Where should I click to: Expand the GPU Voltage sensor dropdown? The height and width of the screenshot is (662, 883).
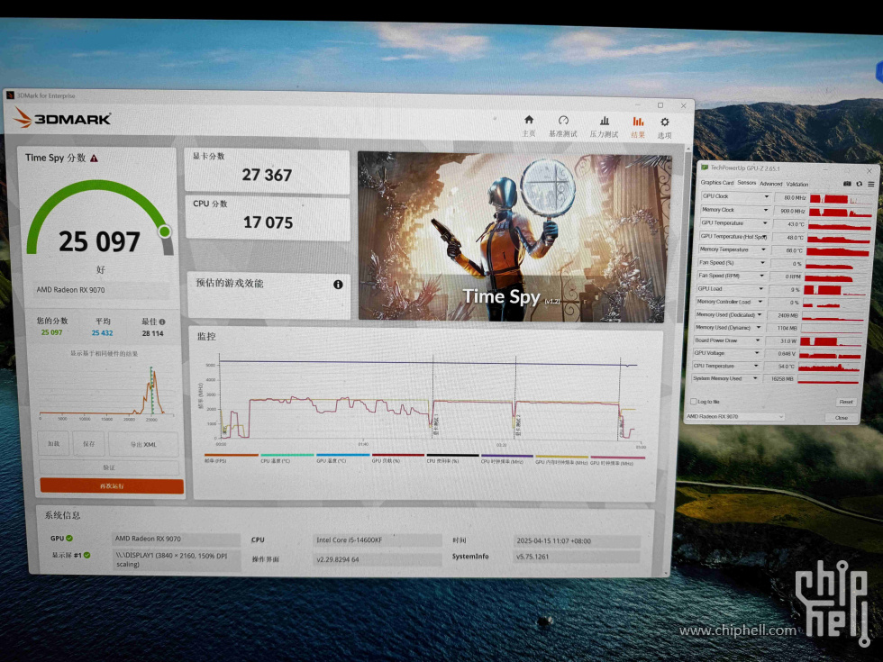pos(757,353)
